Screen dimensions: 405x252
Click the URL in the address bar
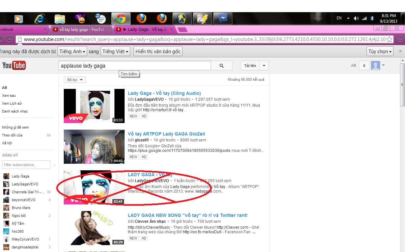(204, 39)
